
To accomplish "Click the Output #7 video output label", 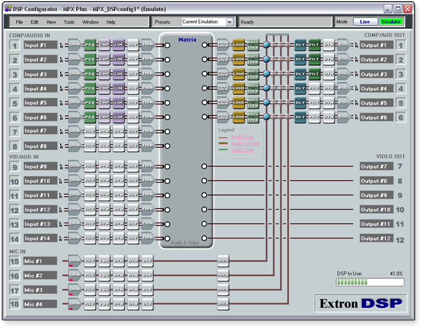I will pos(376,167).
